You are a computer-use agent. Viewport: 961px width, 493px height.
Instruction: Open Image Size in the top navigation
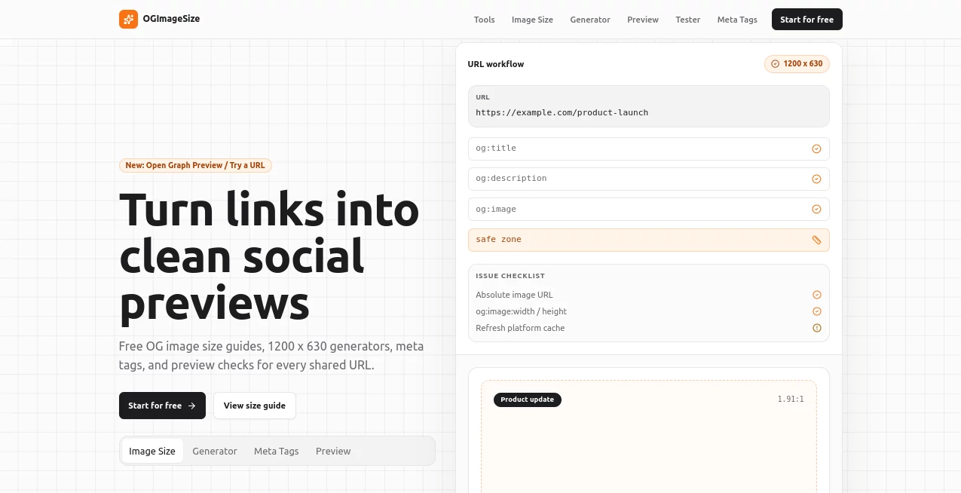(532, 20)
